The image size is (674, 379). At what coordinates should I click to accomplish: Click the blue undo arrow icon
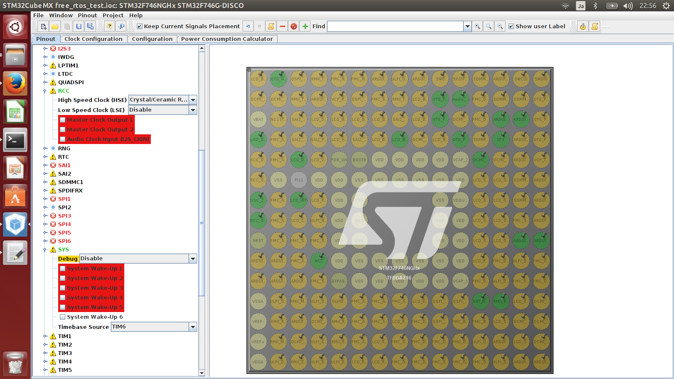248,27
